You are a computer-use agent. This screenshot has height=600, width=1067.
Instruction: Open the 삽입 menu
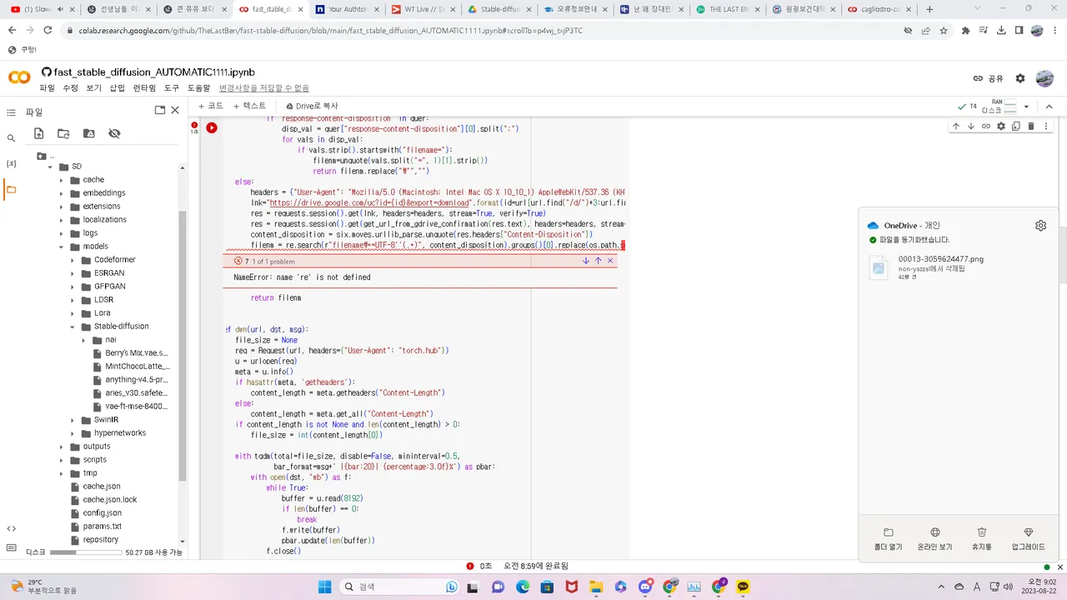[x=117, y=88]
